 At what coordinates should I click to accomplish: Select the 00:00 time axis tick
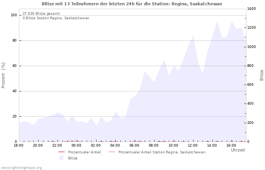(76, 145)
